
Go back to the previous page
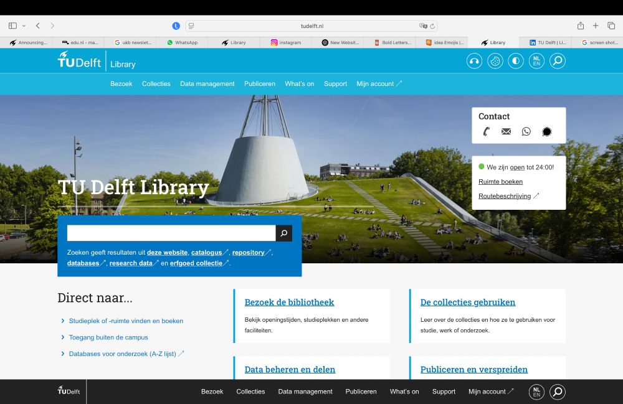click(38, 26)
